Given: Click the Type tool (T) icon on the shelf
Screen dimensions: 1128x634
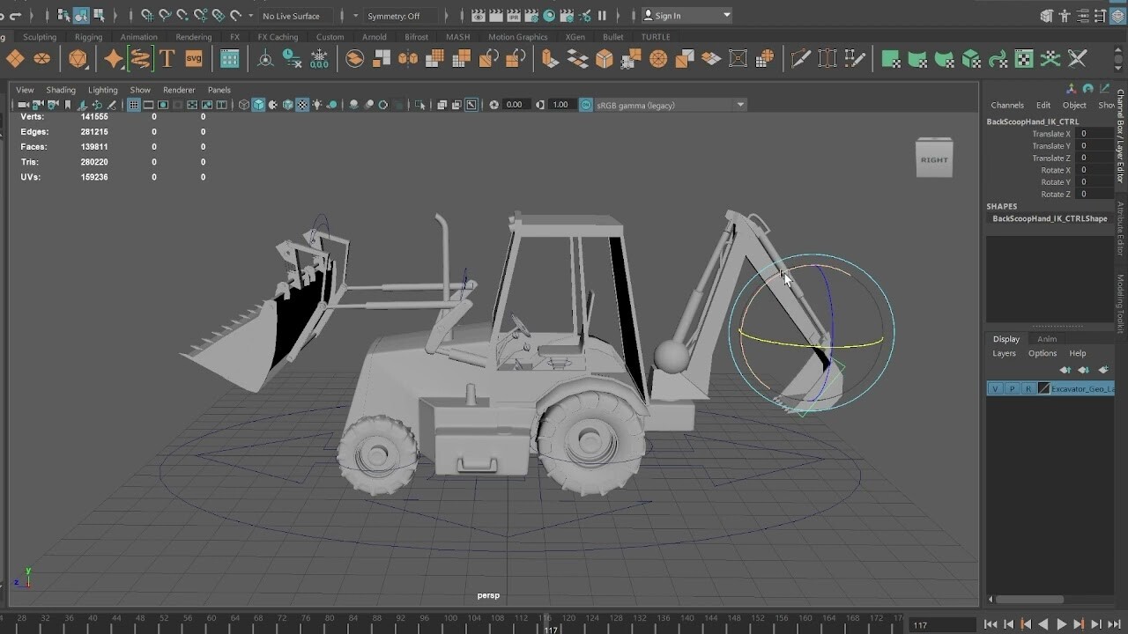Looking at the screenshot, I should pos(167,58).
